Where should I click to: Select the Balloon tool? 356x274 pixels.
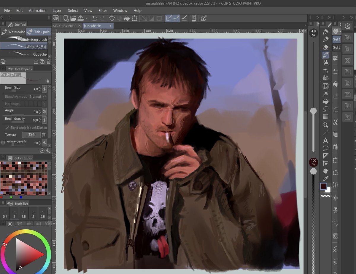pos(325,148)
